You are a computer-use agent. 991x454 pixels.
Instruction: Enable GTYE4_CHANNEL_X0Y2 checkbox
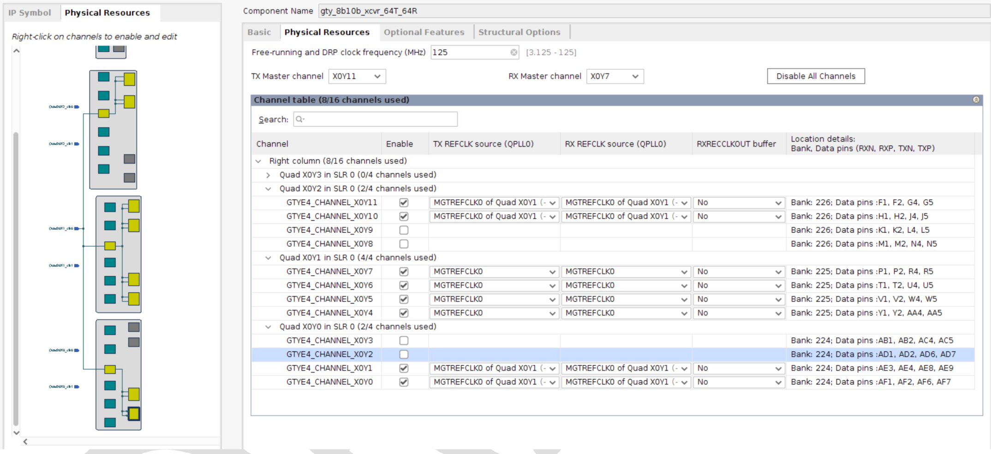coord(404,354)
